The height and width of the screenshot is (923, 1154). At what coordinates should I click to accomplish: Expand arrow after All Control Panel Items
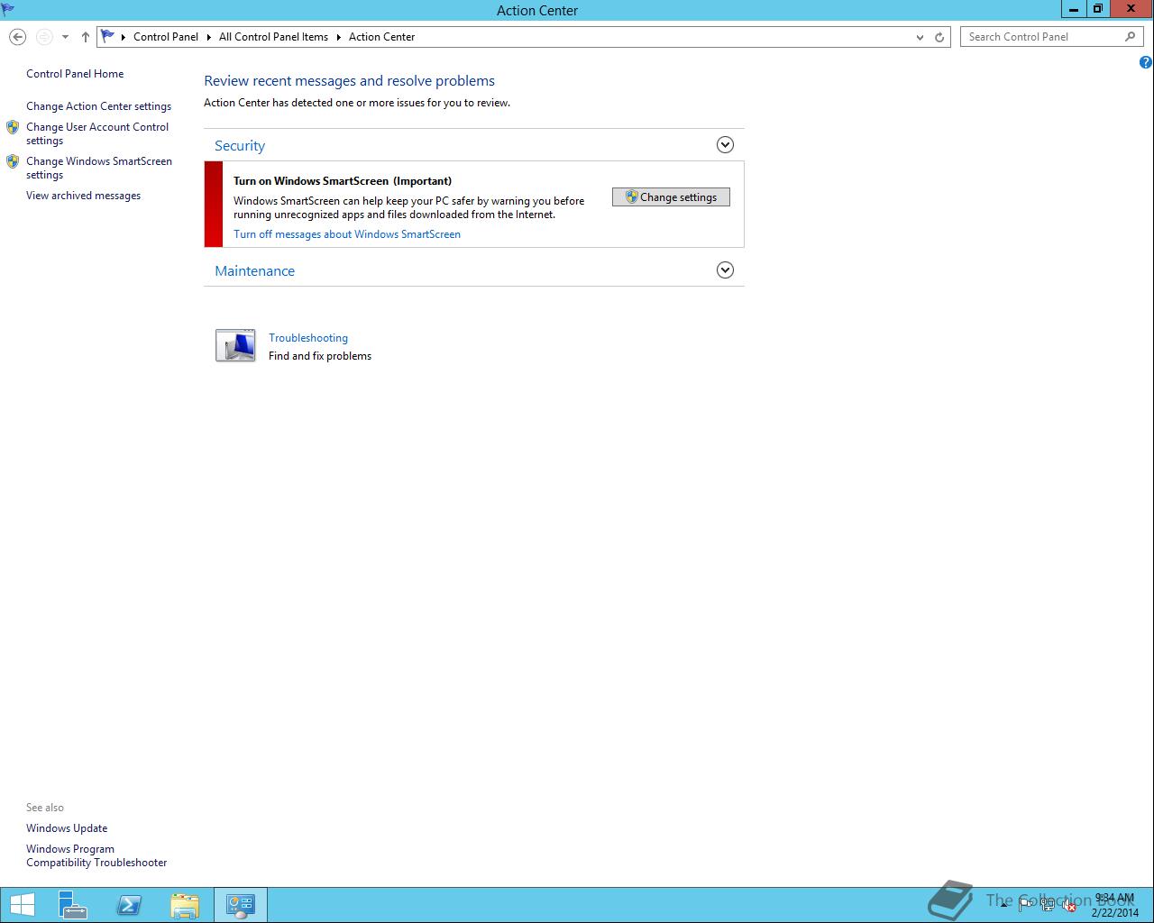(x=339, y=37)
